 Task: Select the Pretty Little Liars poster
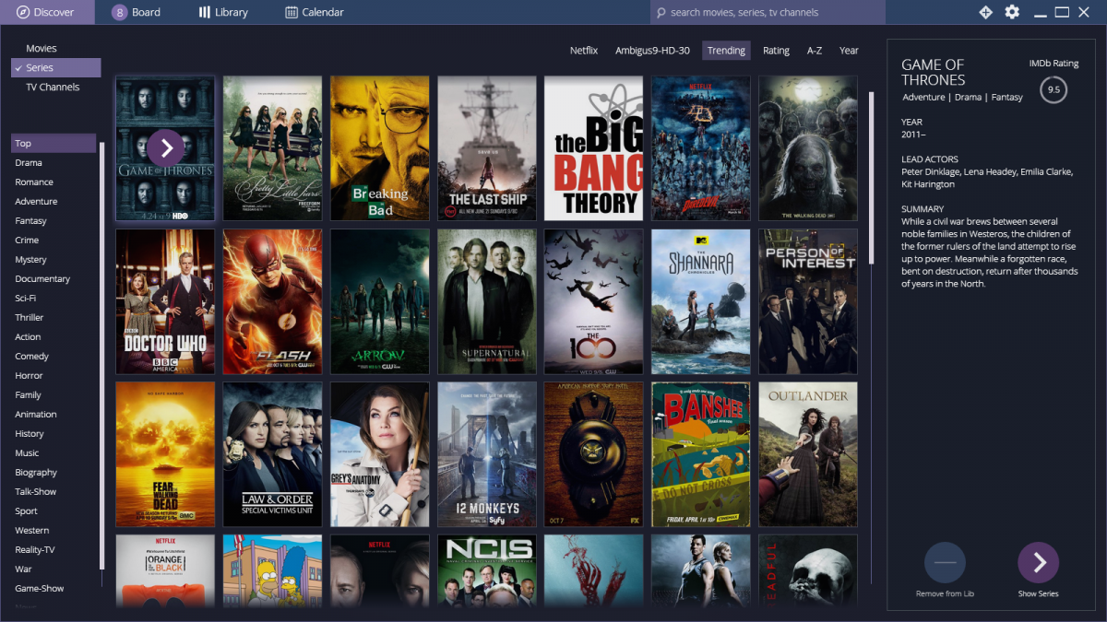[x=272, y=148]
